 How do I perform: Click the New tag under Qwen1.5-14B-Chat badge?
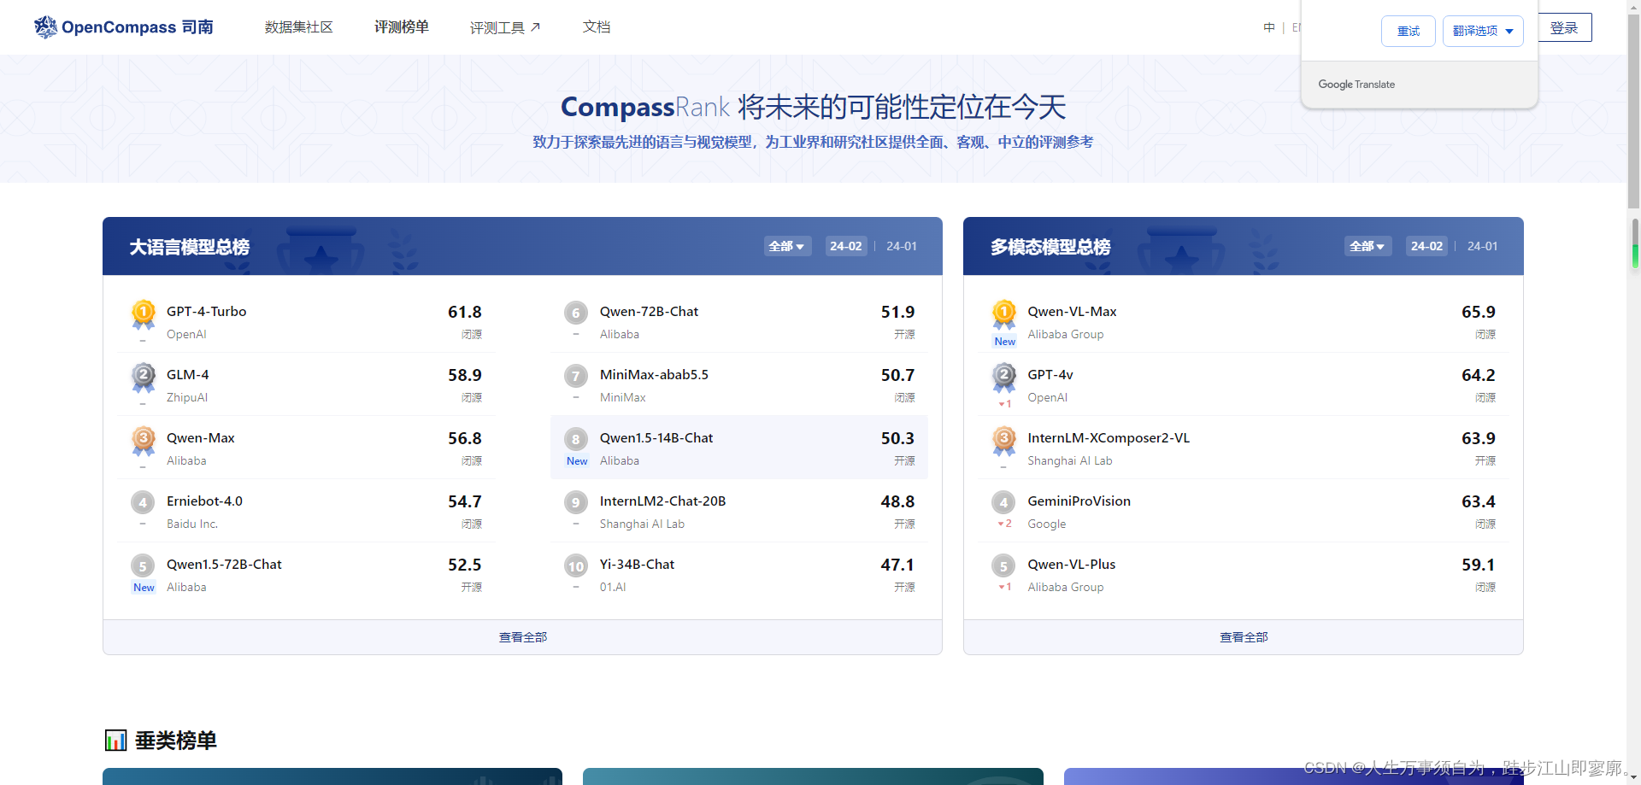click(577, 461)
